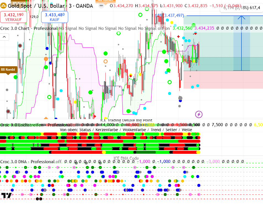
Task: Click the TradingView logo in bottom corner
Action: (6, 195)
